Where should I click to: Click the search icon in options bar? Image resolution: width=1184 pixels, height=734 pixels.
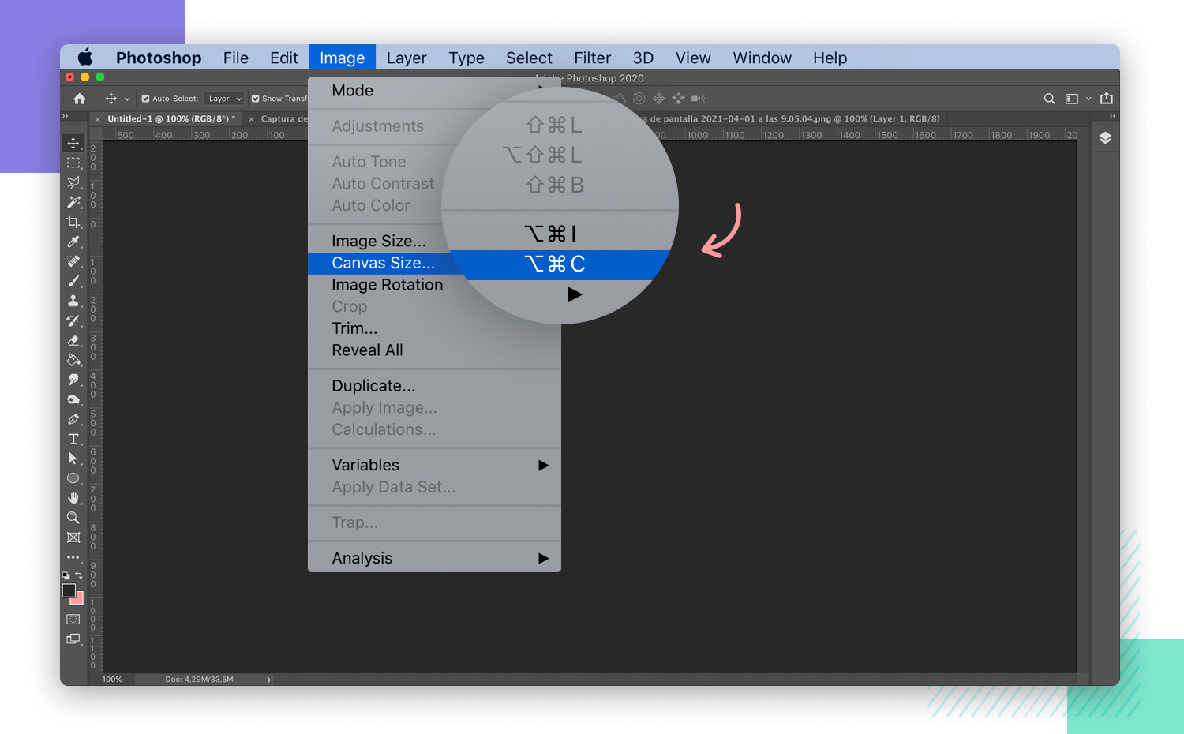[1049, 99]
